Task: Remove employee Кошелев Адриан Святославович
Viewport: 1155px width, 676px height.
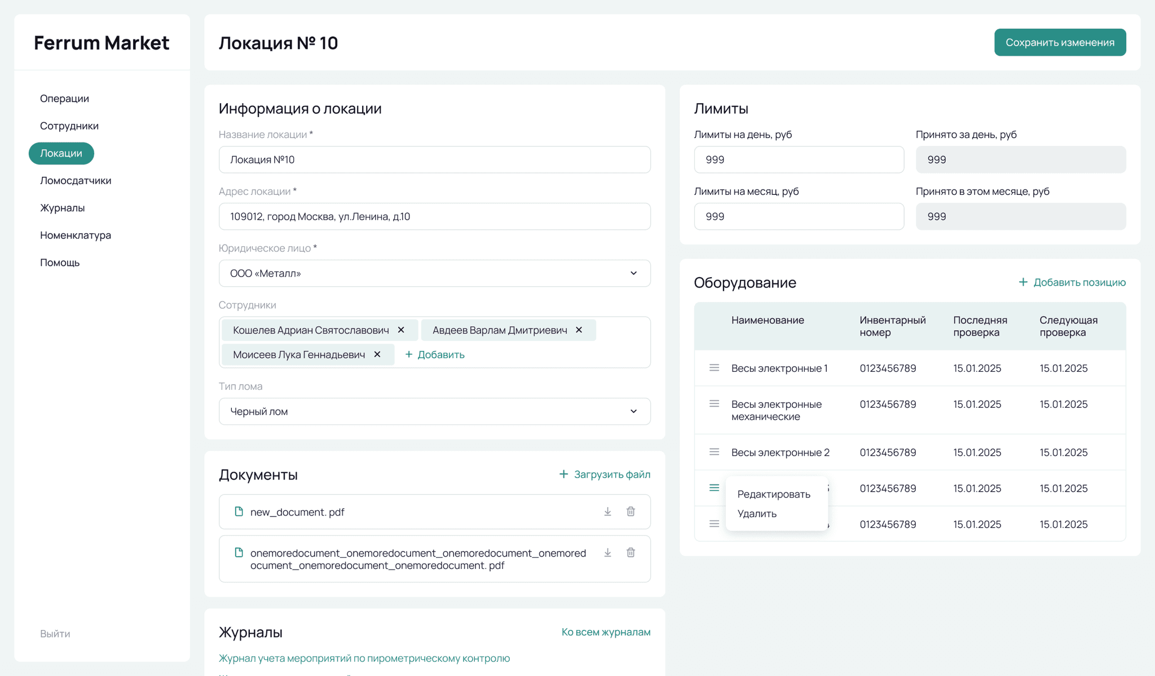Action: [x=401, y=330]
